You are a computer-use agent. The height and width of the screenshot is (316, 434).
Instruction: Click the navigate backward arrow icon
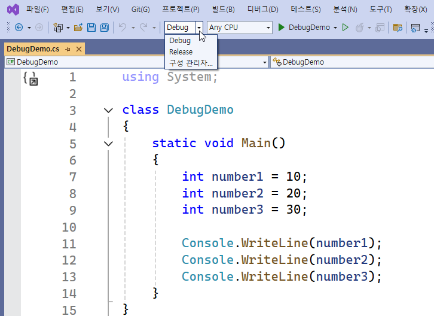tap(19, 28)
